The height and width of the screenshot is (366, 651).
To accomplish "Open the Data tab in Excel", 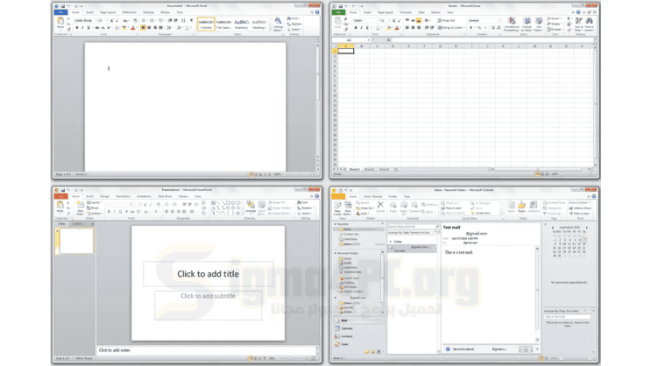I will (421, 12).
